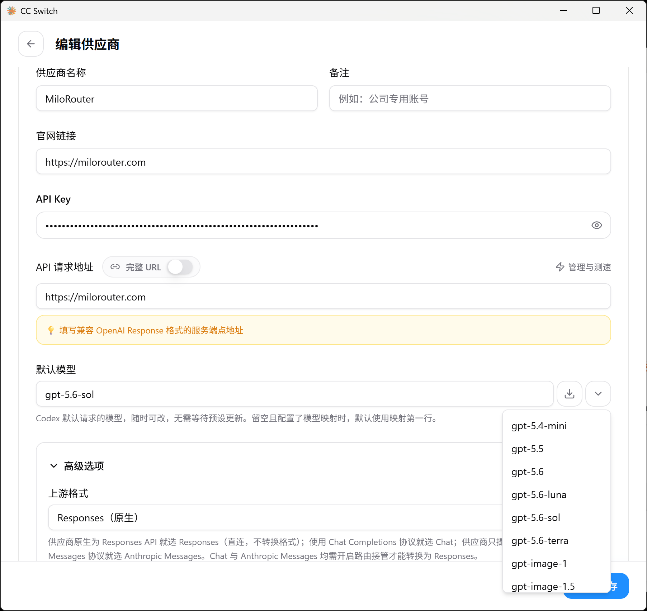Collapse the model dropdown chevron
647x611 pixels.
[x=598, y=394]
